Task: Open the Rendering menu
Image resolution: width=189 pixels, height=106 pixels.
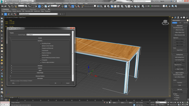Action: tap(58, 3)
